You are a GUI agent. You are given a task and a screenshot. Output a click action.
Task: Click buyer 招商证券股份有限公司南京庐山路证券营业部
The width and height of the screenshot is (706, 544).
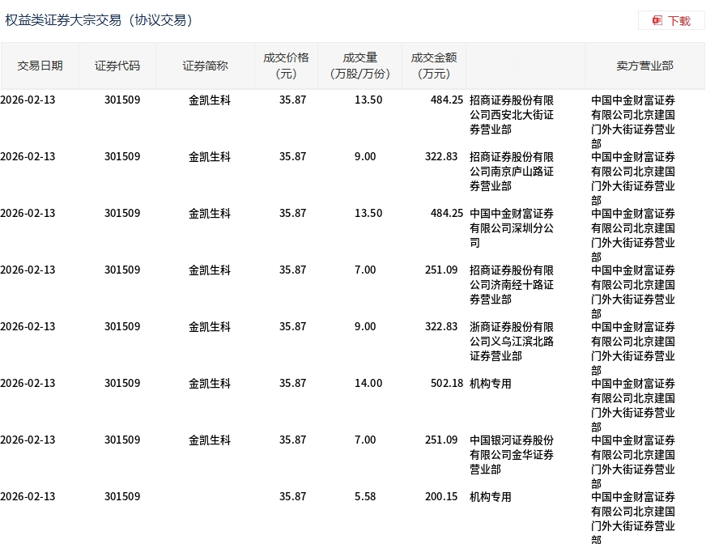pos(512,172)
